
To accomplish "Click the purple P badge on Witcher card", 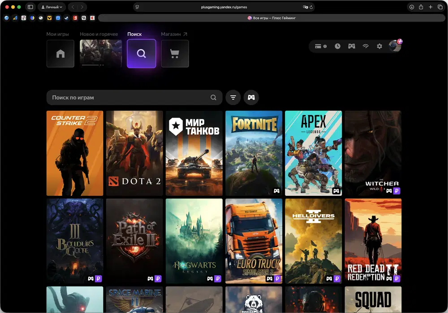I will tap(396, 191).
